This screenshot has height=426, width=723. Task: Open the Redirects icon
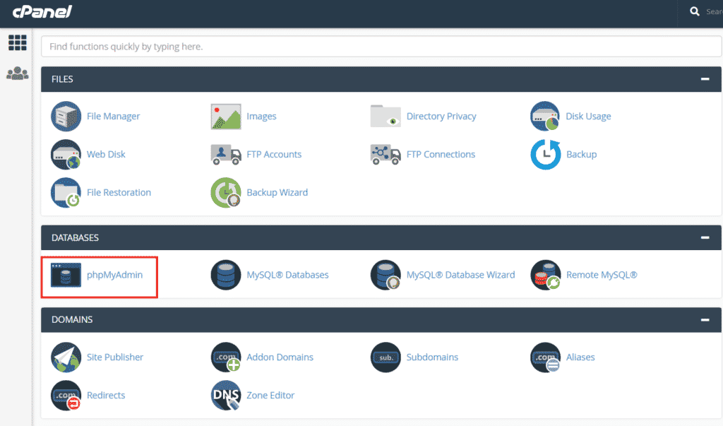tap(66, 396)
